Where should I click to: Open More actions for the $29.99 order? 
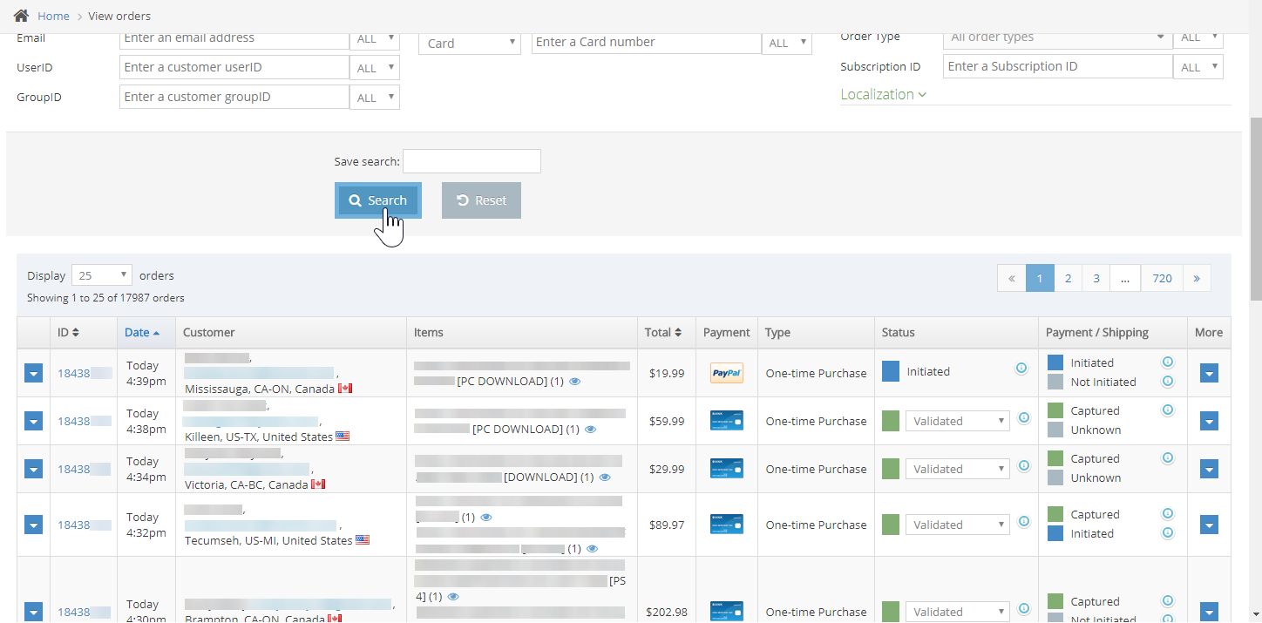(x=1209, y=469)
